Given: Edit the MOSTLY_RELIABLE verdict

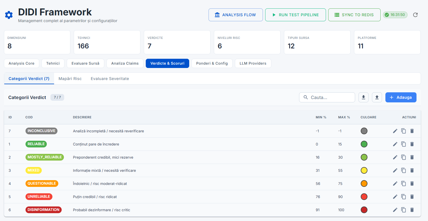Looking at the screenshot, I should coord(395,157).
